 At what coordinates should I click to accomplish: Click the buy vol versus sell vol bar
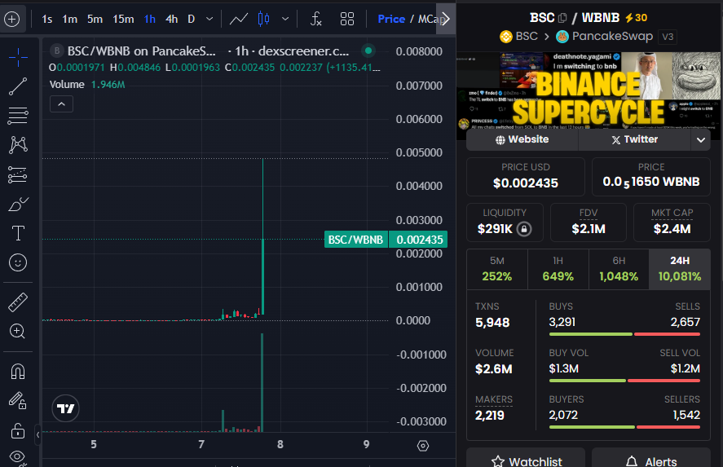(x=624, y=381)
